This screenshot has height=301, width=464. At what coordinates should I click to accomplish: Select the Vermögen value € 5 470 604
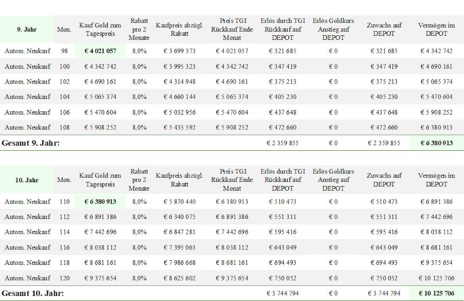pos(437,96)
